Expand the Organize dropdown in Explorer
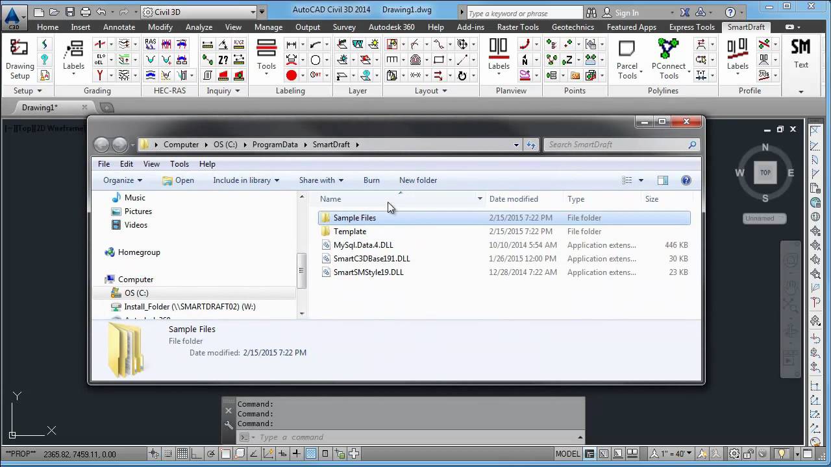 [122, 180]
